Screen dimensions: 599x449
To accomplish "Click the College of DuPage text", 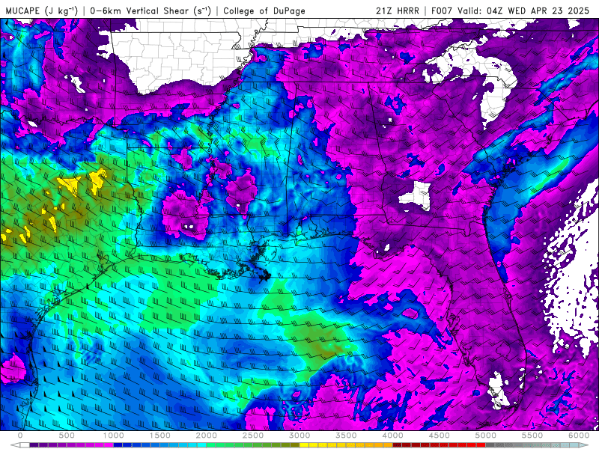I will click(x=264, y=10).
